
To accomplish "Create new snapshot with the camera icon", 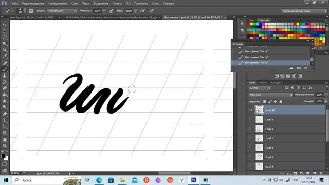I will click(x=299, y=68).
